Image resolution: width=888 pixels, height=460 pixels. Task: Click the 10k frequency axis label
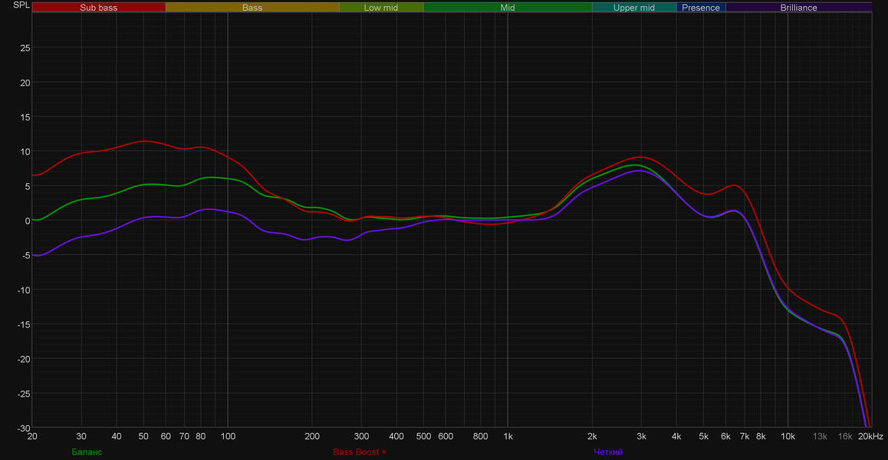tap(788, 436)
